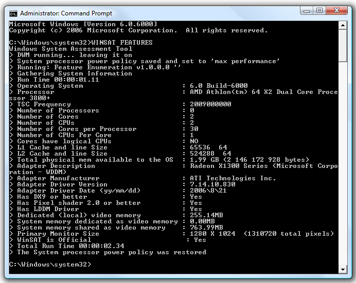Click the 'ration - WDDM)' wrapped line

38,172
